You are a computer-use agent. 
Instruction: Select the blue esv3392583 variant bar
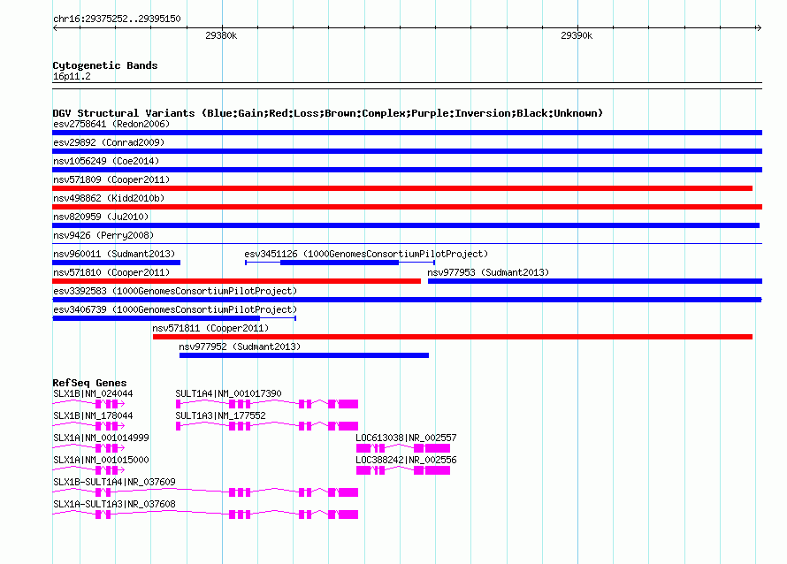pyautogui.click(x=407, y=300)
